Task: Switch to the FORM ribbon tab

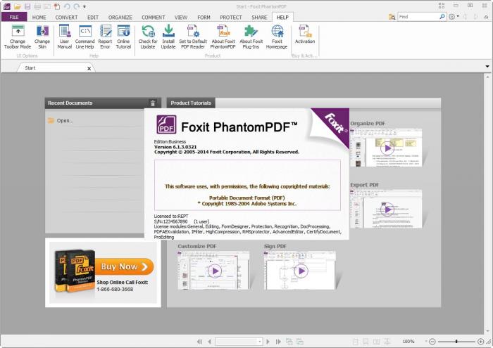Action: (x=204, y=18)
